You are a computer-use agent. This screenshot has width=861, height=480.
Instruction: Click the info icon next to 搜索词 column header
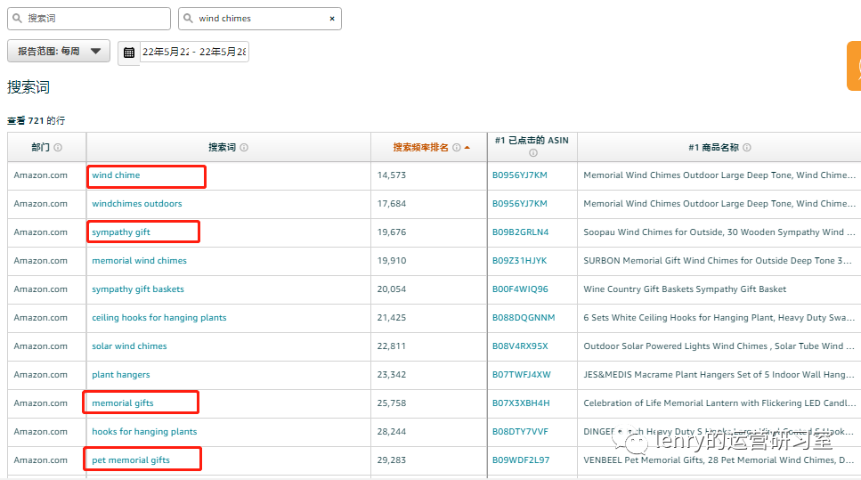click(244, 147)
